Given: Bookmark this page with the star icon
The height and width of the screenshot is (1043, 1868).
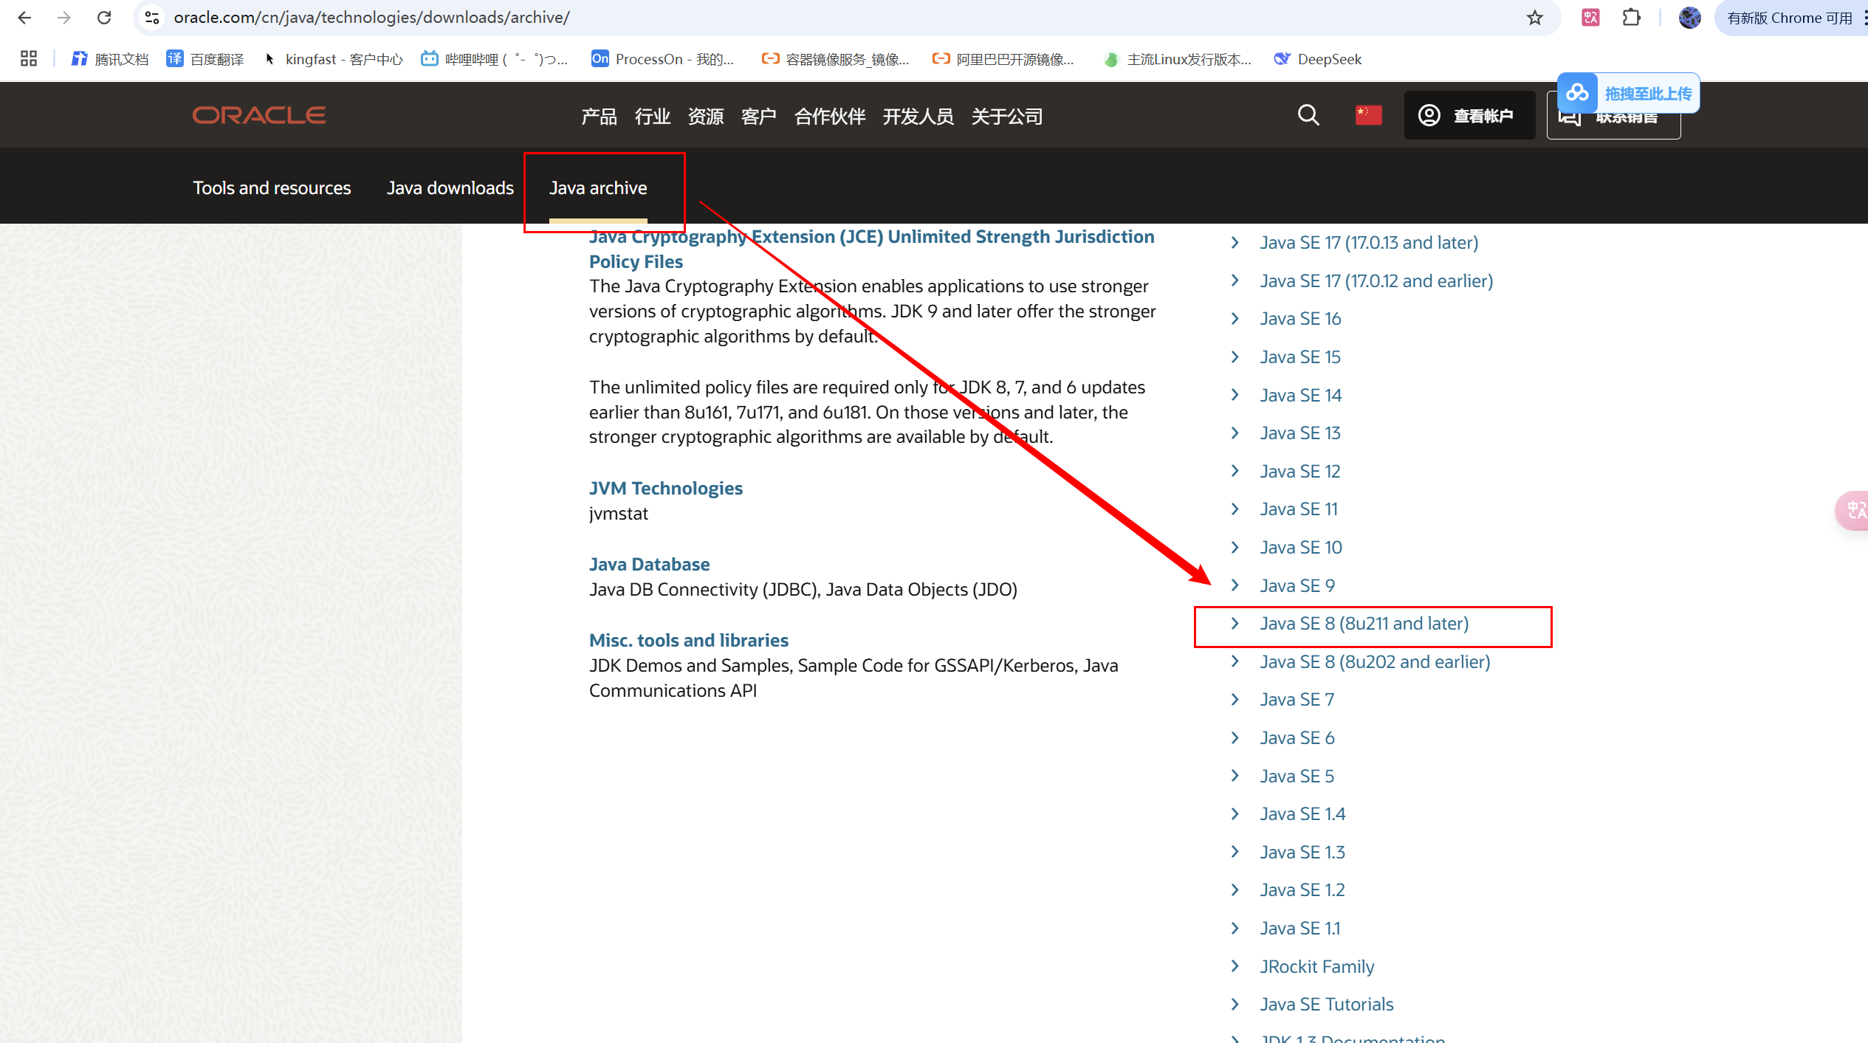Looking at the screenshot, I should [1535, 18].
